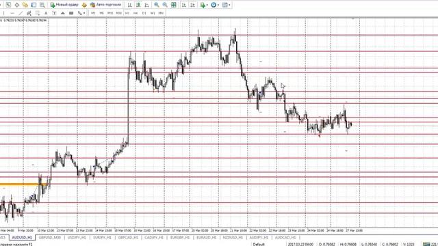This screenshot has width=438, height=246.
Task: Toggle Авто-торговля on or off
Action: pyautogui.click(x=105, y=5)
